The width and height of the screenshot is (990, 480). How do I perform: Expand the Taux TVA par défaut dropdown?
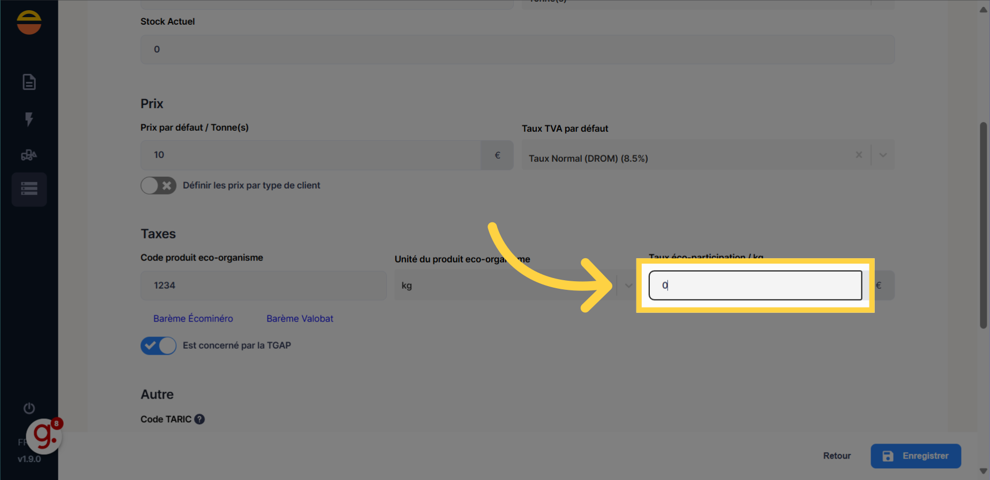coord(883,155)
